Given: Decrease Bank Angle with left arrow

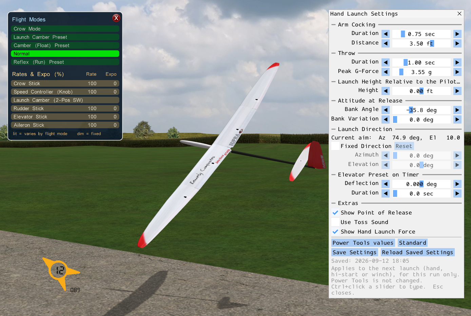Looking at the screenshot, I should tap(386, 110).
